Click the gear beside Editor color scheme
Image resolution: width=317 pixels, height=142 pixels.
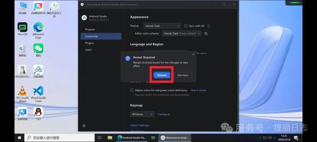(206, 33)
